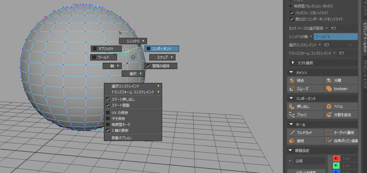Select the 分割を追加 (Add Divisions) tool
This screenshot has width=367, height=173.
[341, 115]
